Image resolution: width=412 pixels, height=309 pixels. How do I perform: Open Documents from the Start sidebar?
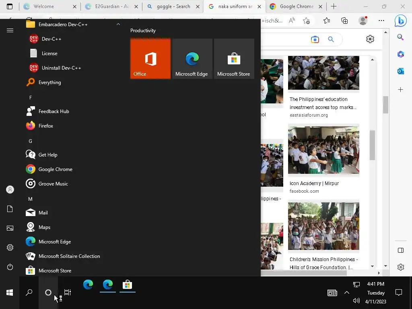(x=10, y=209)
